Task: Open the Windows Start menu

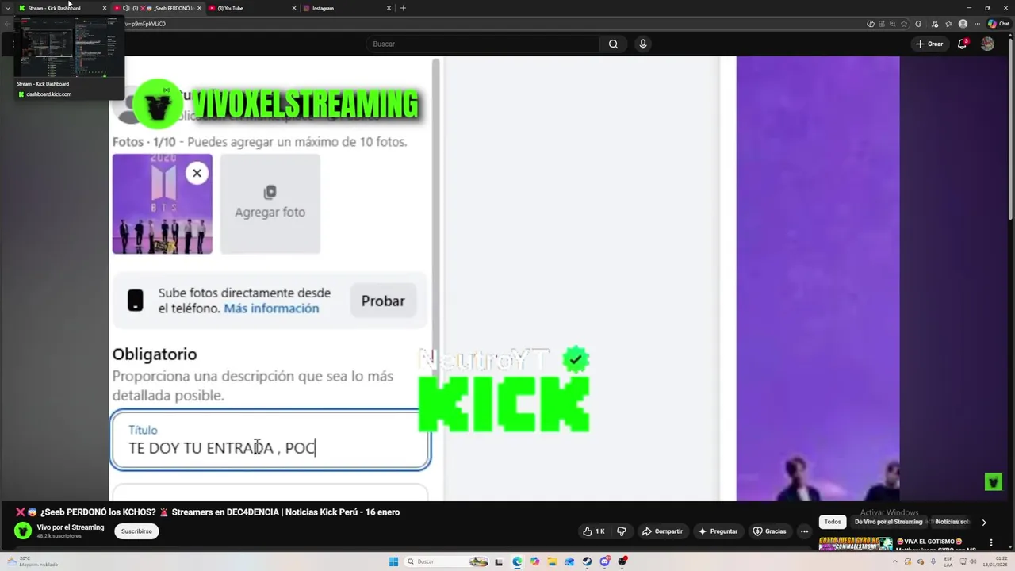Action: point(393,561)
